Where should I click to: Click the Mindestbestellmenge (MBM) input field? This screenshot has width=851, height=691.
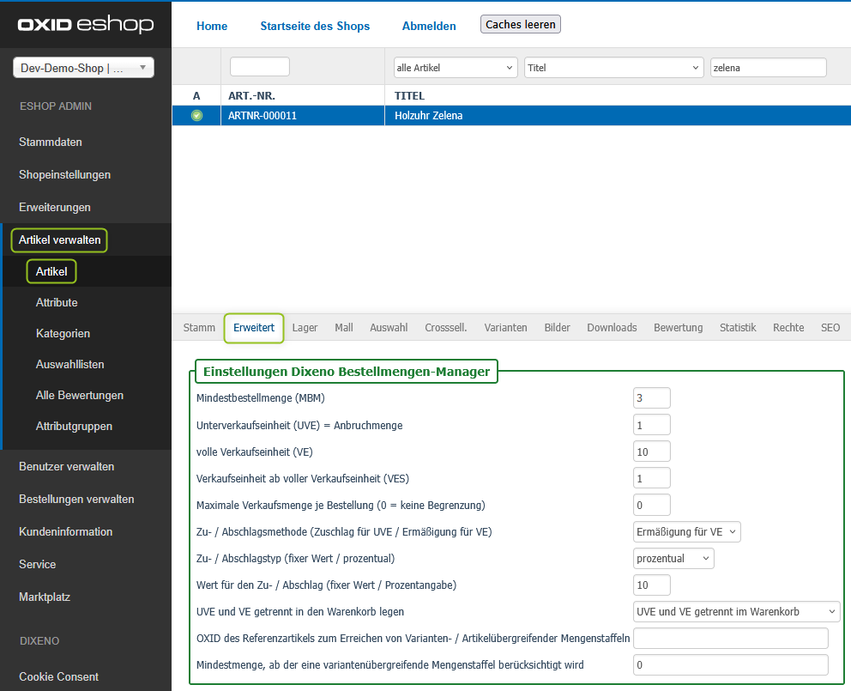click(651, 398)
